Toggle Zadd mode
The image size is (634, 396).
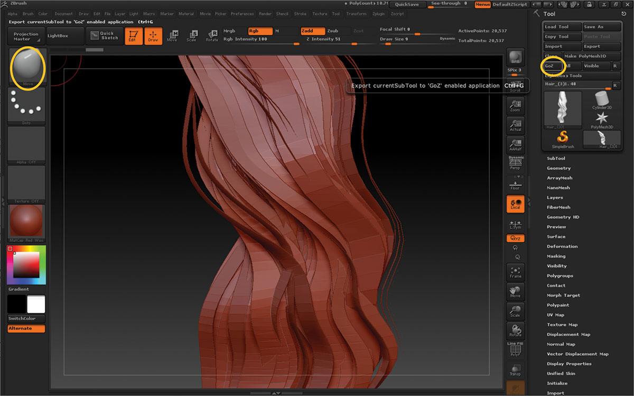pyautogui.click(x=313, y=31)
